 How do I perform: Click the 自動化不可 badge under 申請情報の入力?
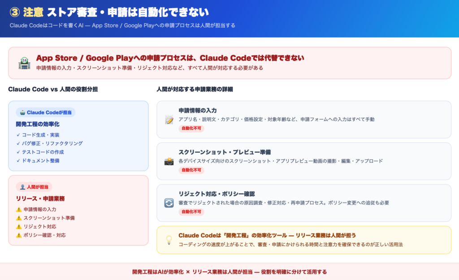click(x=191, y=129)
